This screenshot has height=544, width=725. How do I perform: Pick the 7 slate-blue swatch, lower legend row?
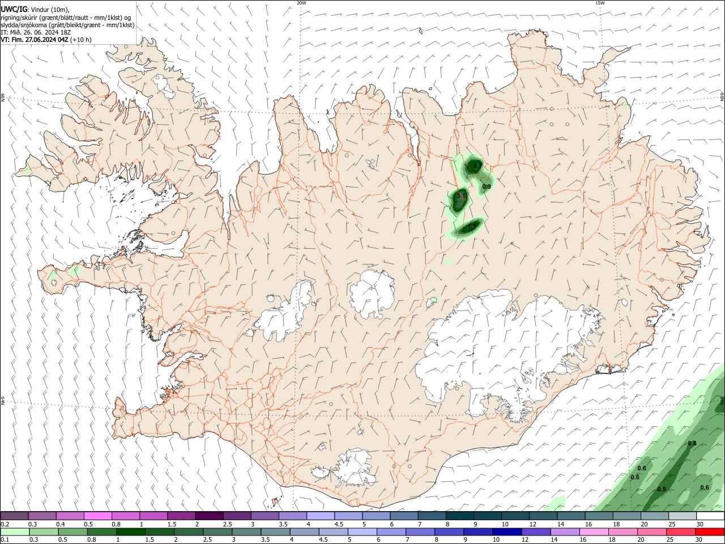pos(420,532)
